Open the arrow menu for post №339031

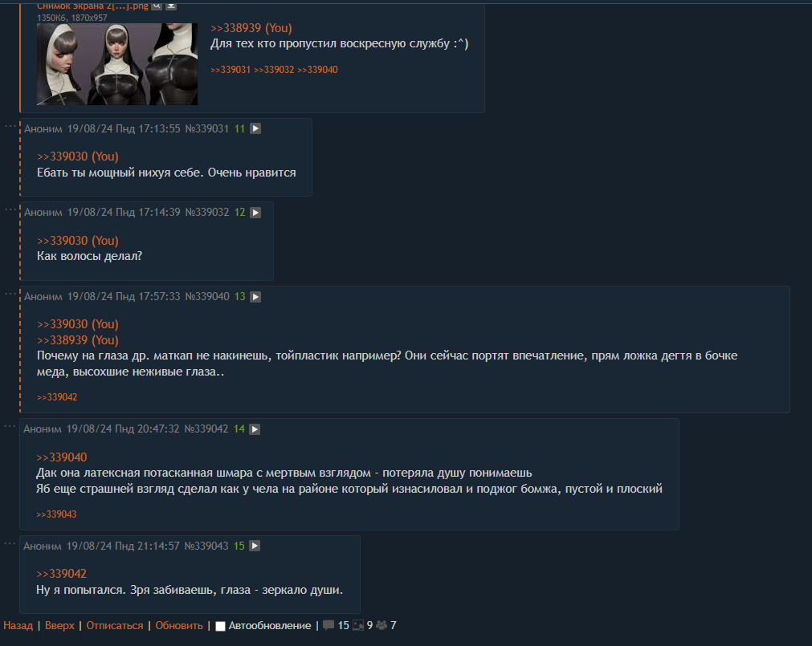point(255,128)
